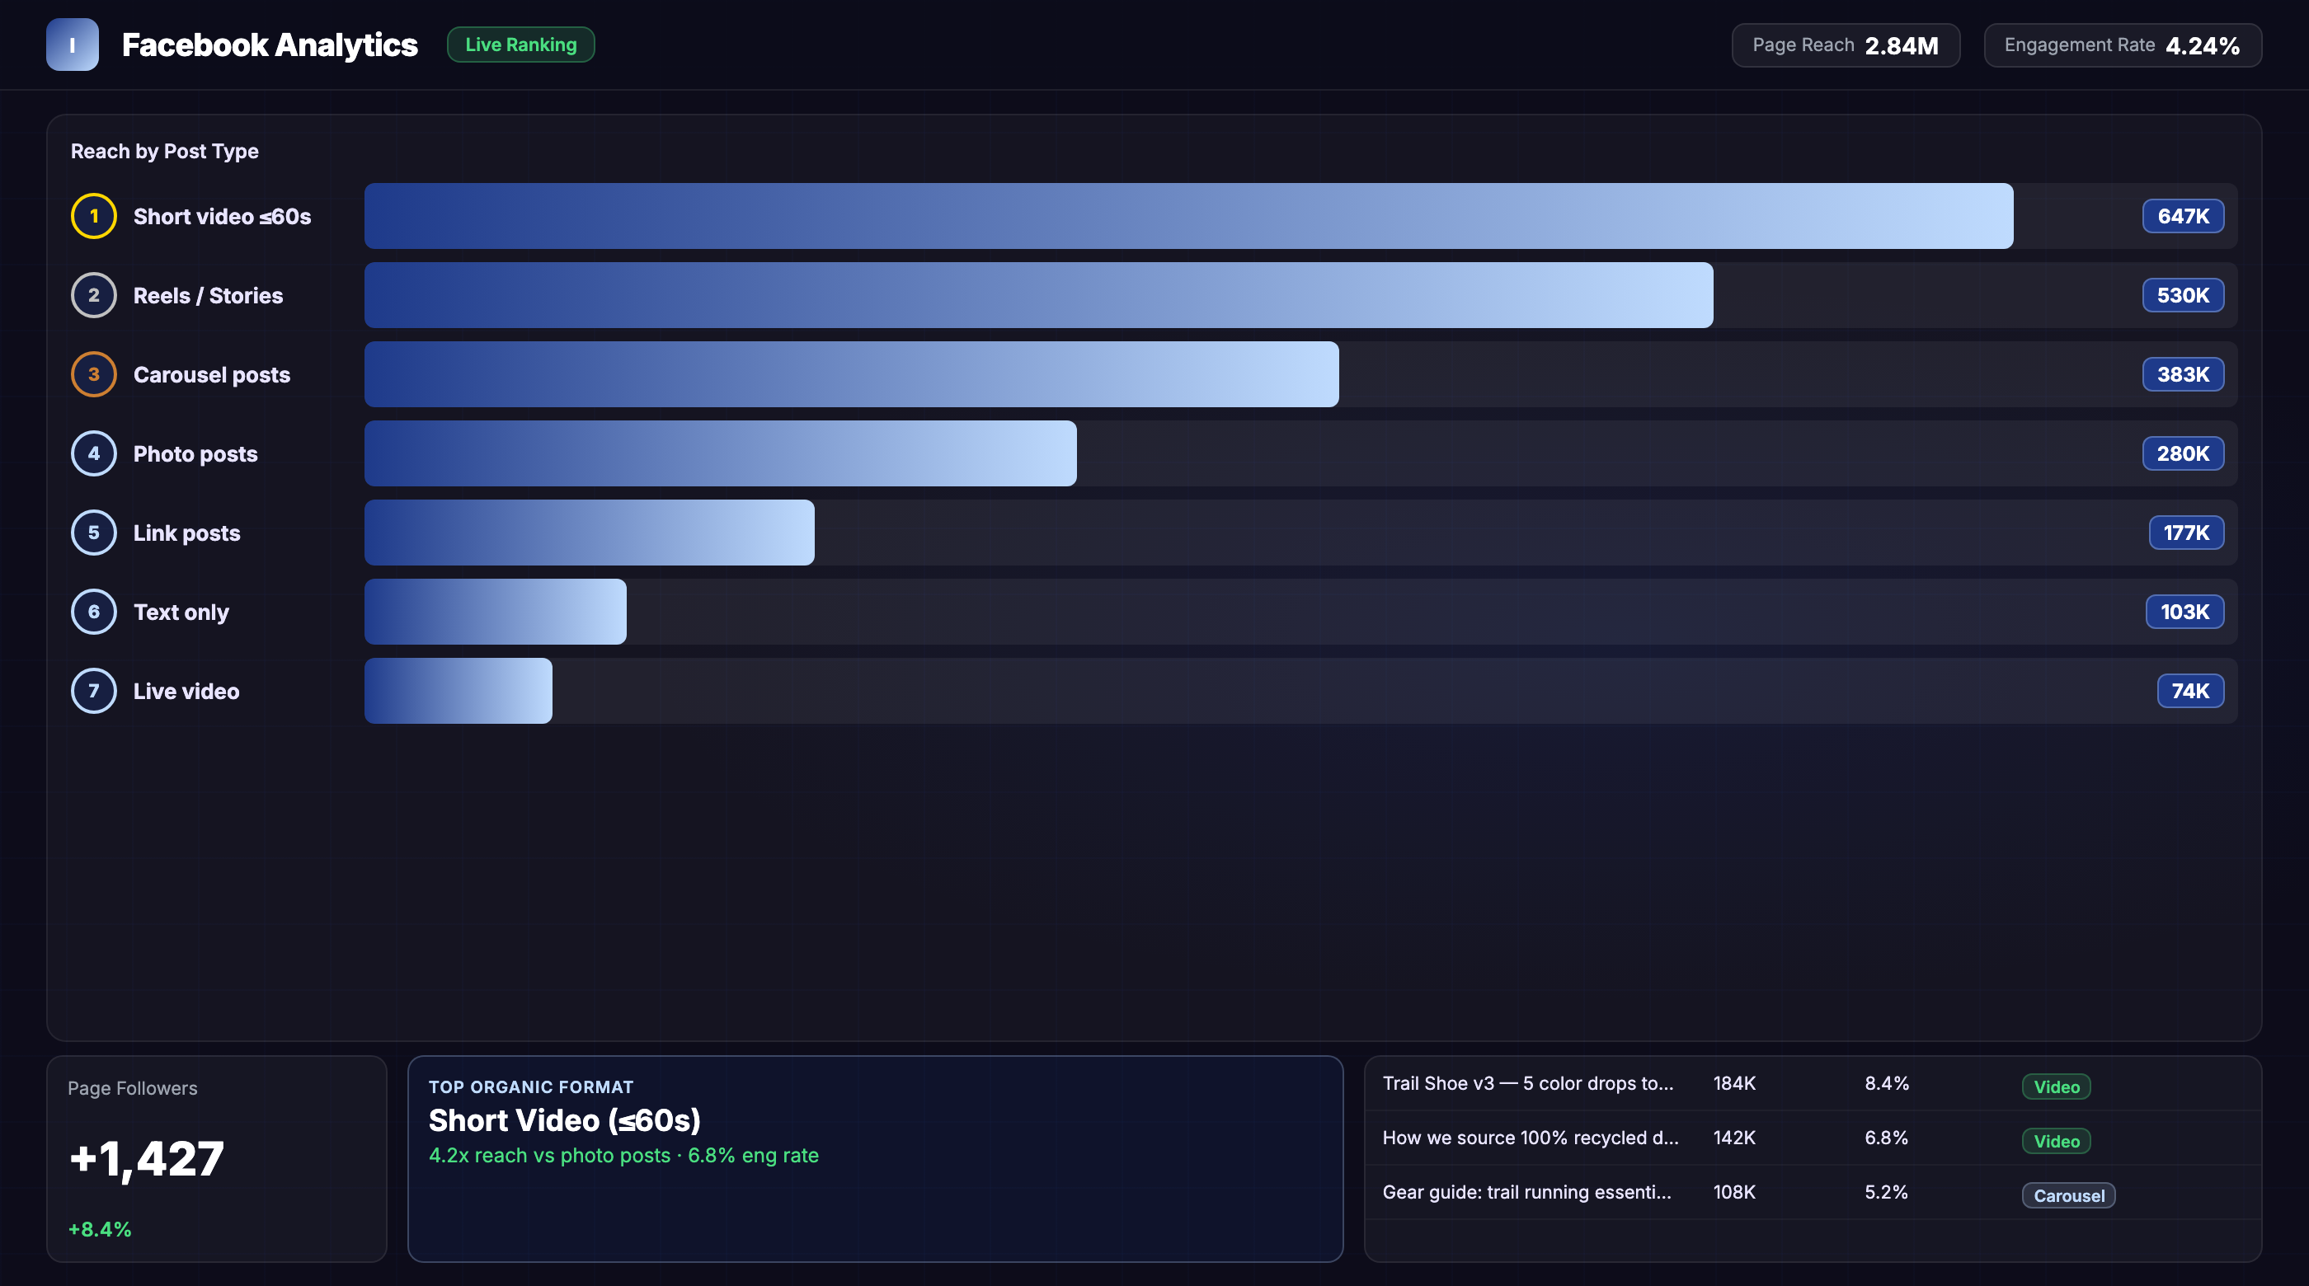Open the Short Video (≤60s) card title

565,1120
